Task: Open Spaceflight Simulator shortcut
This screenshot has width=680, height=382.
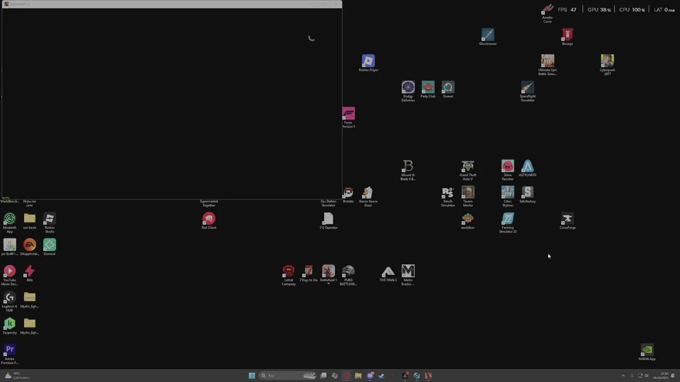Action: tap(528, 91)
